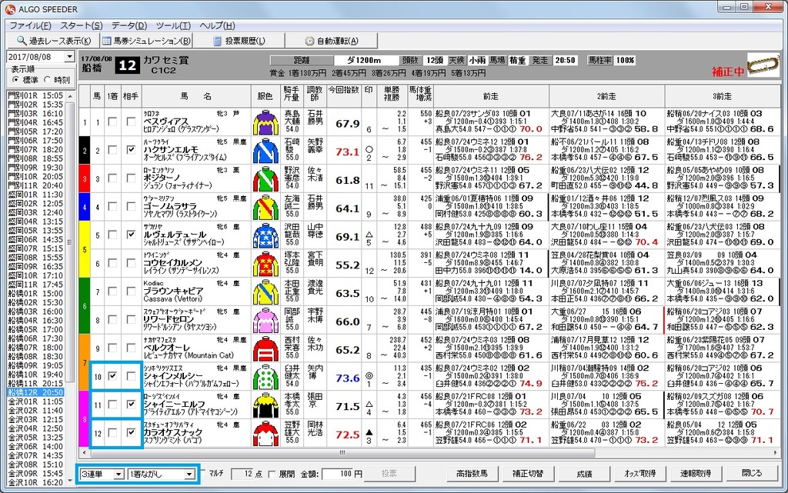Click the jockey silks icon for ハクサンエルモ
Screen dimensions: 788x493
265,150
